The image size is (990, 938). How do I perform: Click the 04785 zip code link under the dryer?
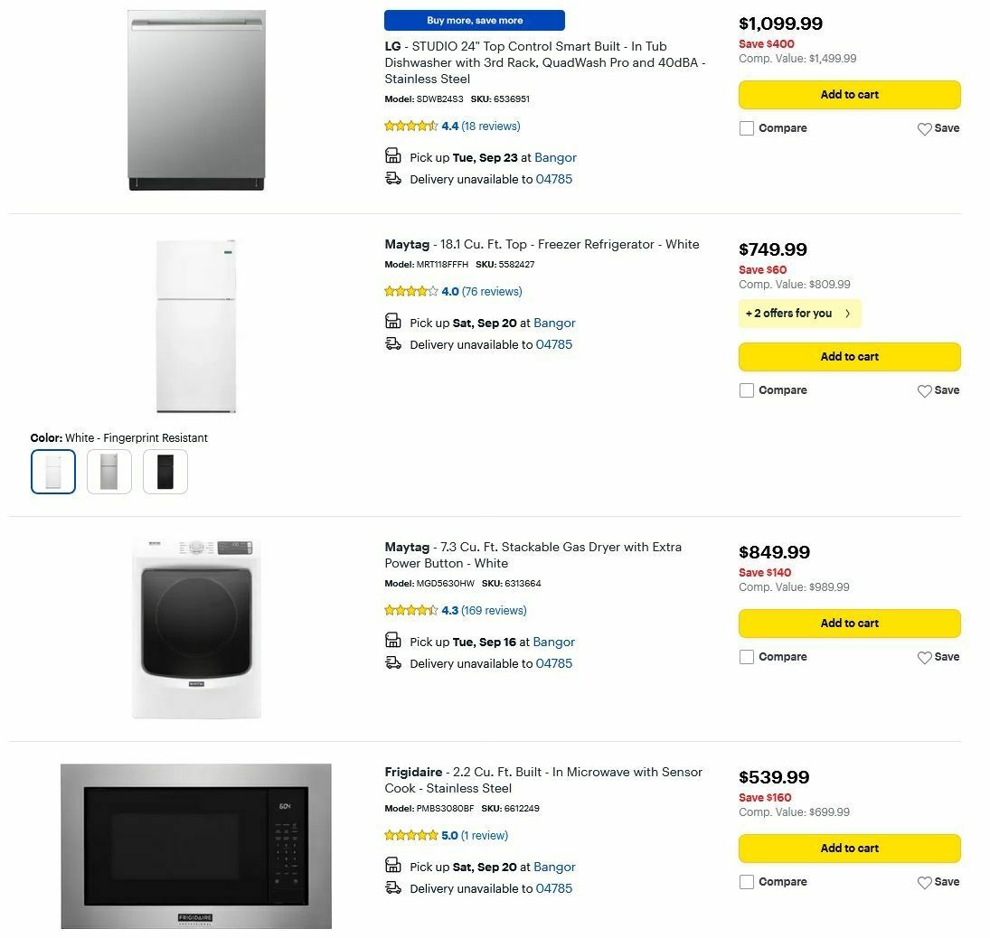coord(552,663)
